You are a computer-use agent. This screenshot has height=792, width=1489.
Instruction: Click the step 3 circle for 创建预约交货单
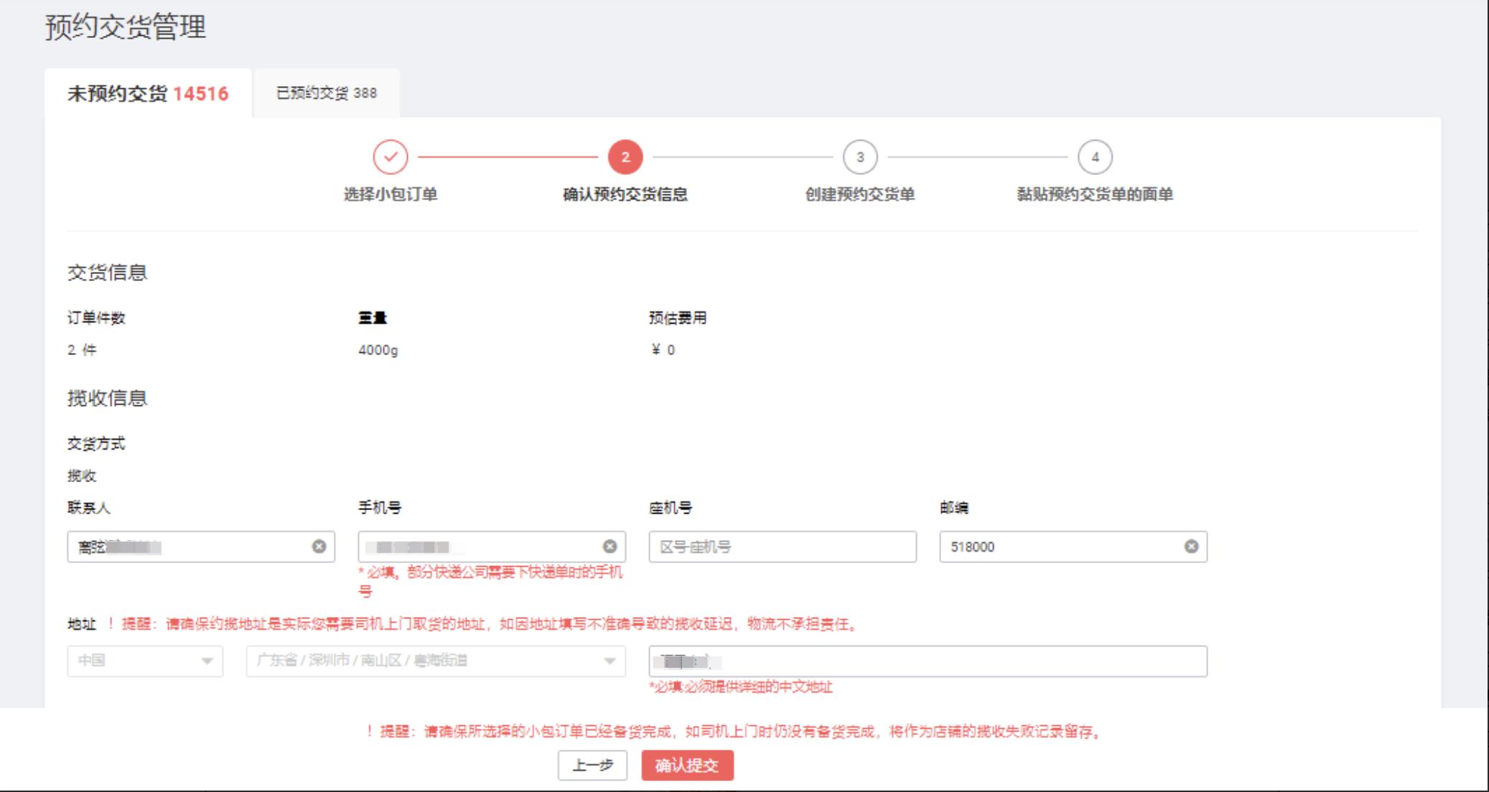[x=859, y=155]
